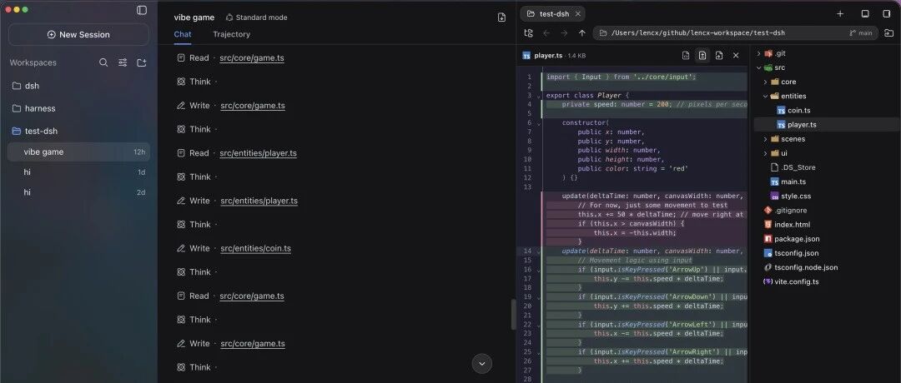901x383 pixels.
Task: Open folder icon right of path bar
Action: [x=888, y=33]
